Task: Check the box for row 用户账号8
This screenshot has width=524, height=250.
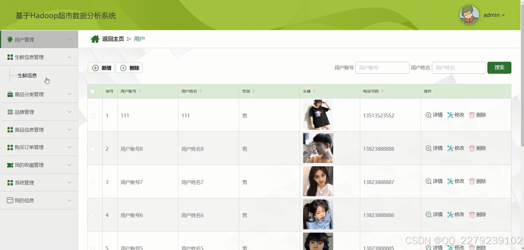Action: (93, 149)
